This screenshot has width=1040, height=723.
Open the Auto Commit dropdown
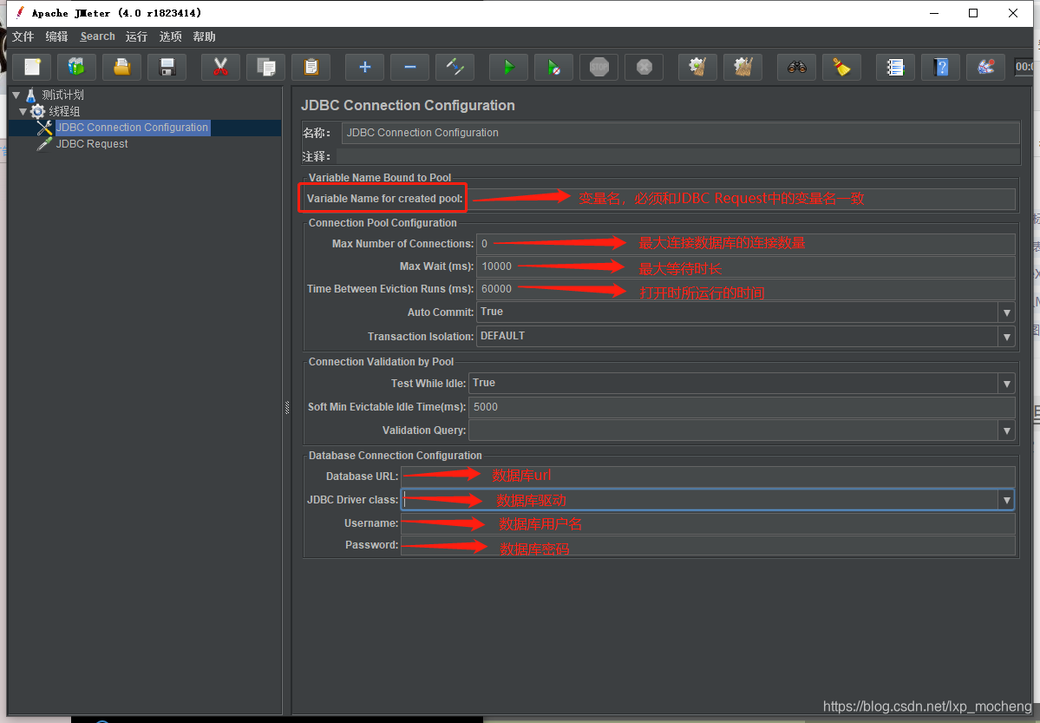[1007, 312]
